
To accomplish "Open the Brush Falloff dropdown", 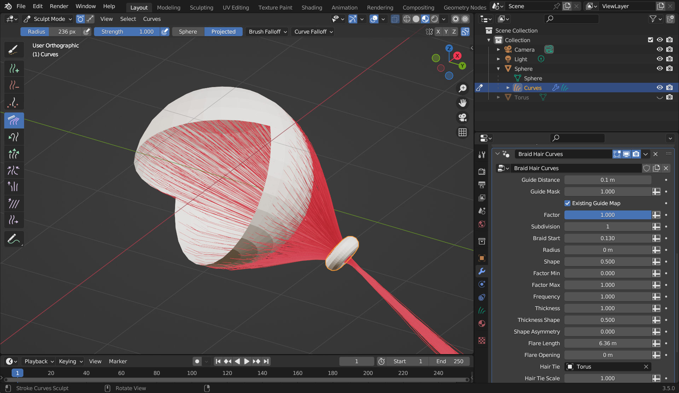I will (268, 32).
